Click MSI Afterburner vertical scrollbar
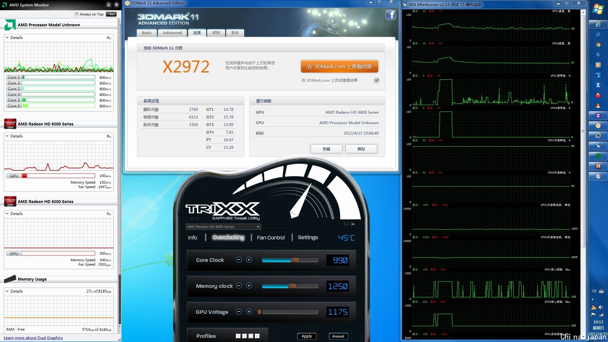608x342 pixels. (x=583, y=130)
